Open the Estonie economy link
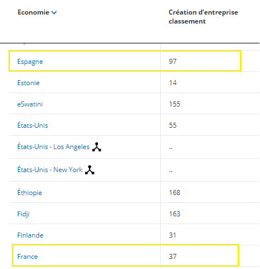Image resolution: width=260 pixels, height=269 pixels. pyautogui.click(x=29, y=83)
